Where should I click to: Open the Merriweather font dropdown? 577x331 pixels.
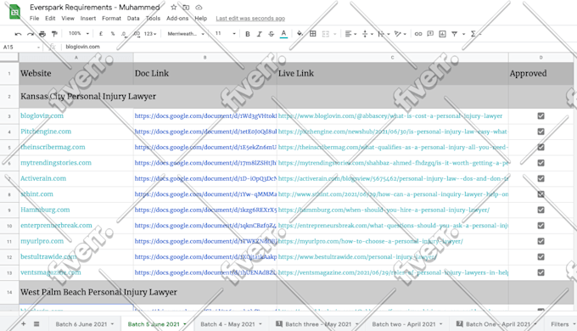pos(186,34)
